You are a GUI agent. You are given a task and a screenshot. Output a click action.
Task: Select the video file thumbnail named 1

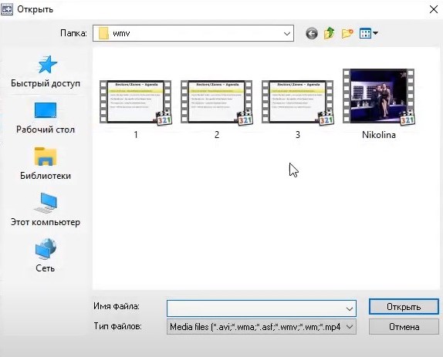136,103
